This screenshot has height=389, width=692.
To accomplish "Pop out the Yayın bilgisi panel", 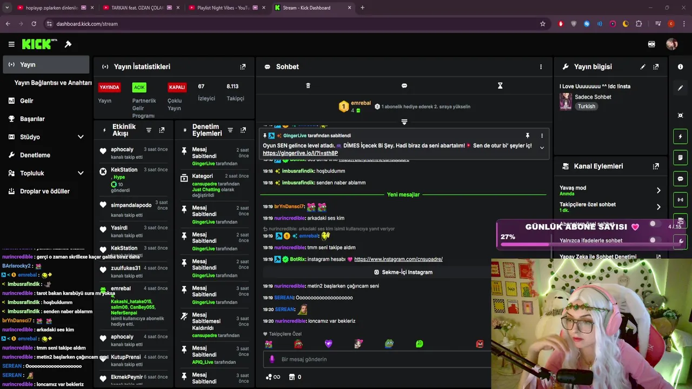I will pyautogui.click(x=656, y=66).
